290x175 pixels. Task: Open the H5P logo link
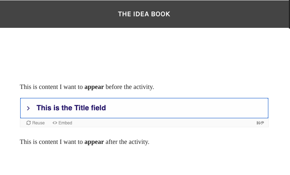[260, 123]
